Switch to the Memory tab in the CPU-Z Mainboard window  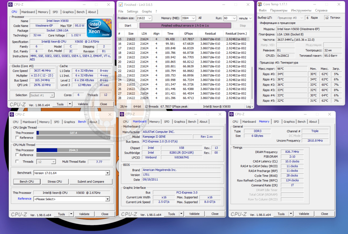pyautogui.click(x=154, y=122)
